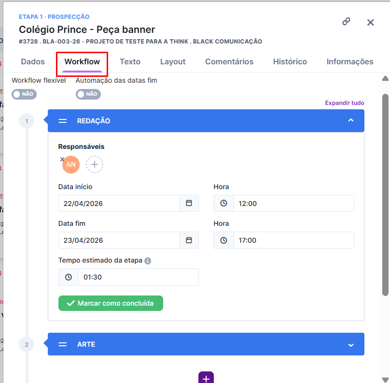Edit the estimated time field 01:30
The width and height of the screenshot is (390, 383).
click(x=139, y=277)
